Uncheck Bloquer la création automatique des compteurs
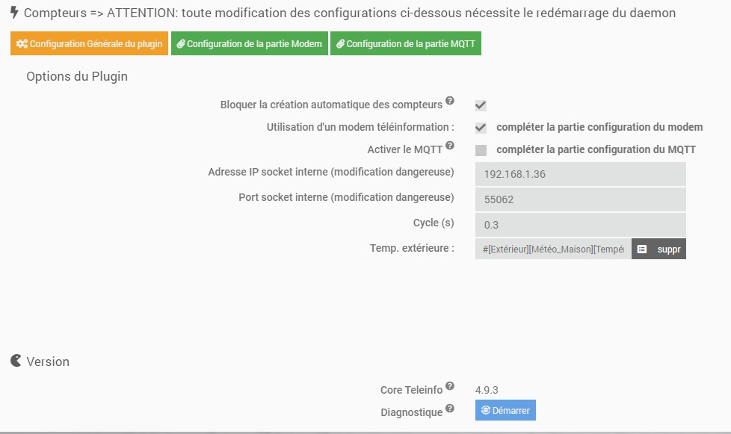 pyautogui.click(x=481, y=105)
